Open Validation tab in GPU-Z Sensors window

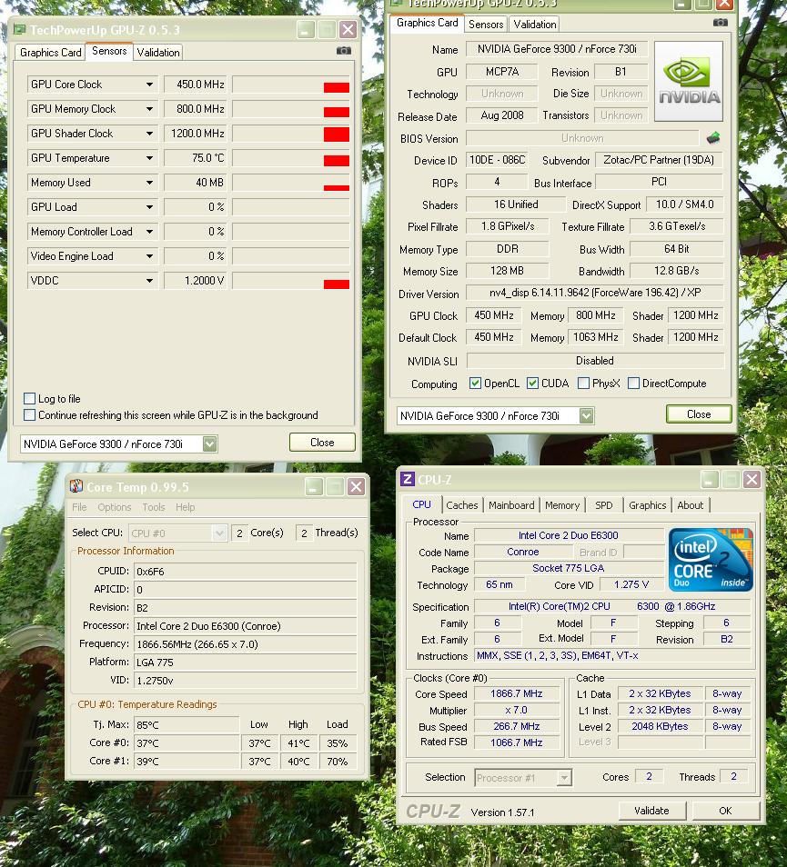158,53
